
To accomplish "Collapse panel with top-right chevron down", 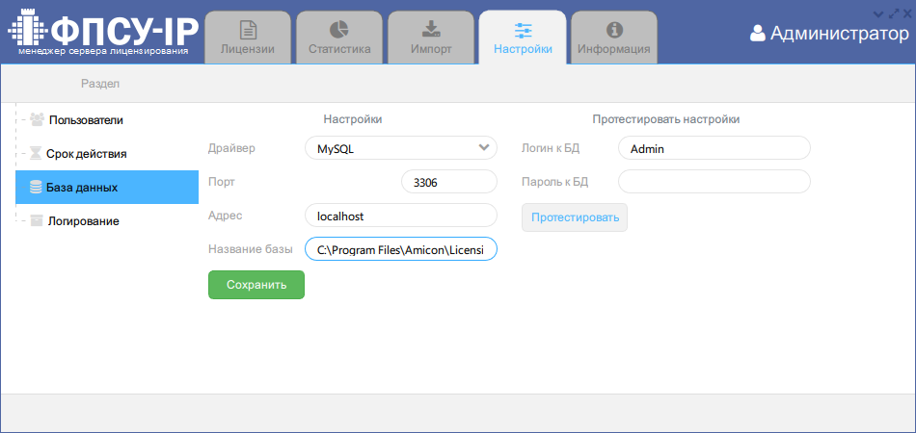I will (877, 13).
